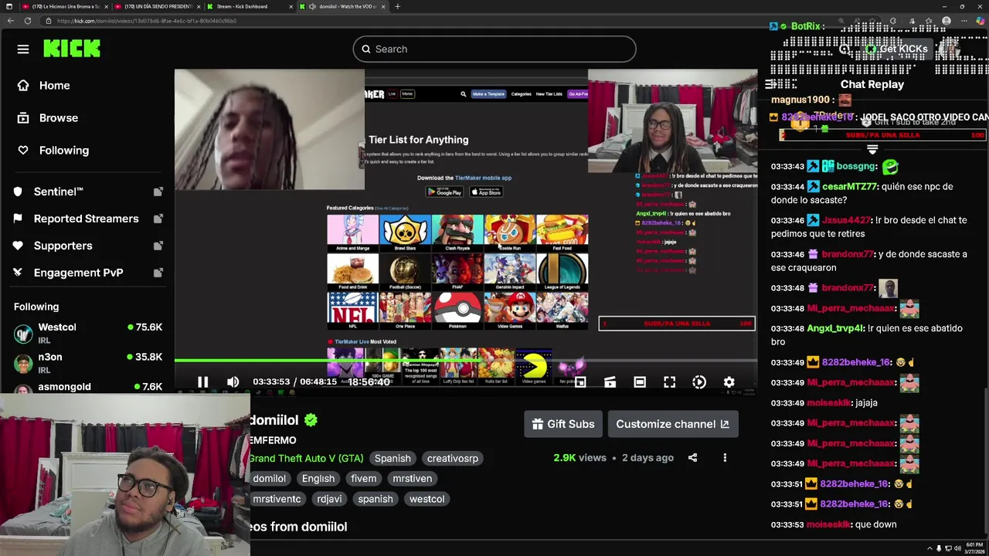Viewport: 989px width, 556px height.
Task: Open browser profile avatar icon
Action: pos(947,21)
